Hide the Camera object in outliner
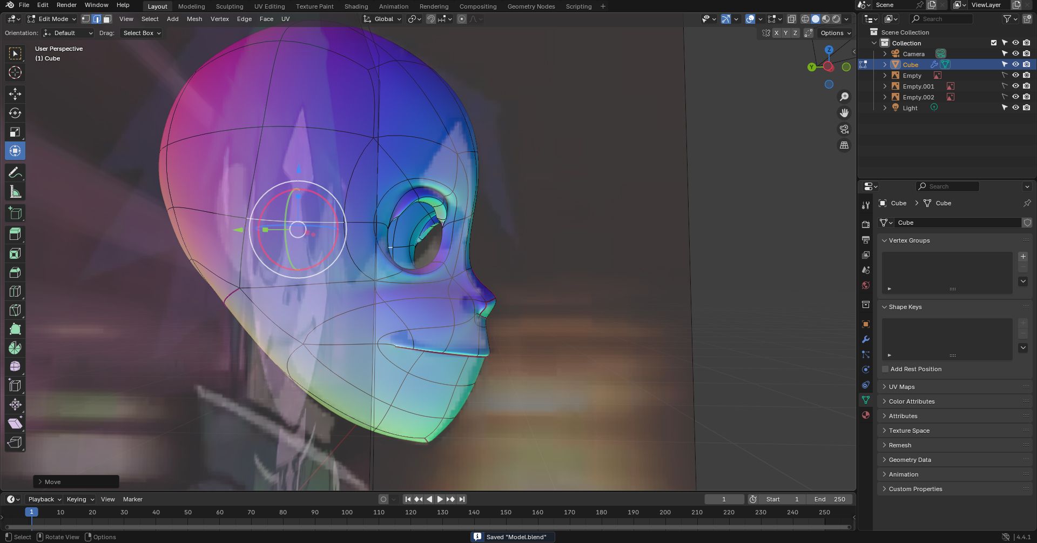This screenshot has height=543, width=1037. pos(1015,53)
